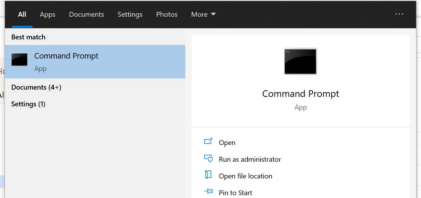
Task: Expand the Documents (4+) results group
Action: tap(36, 87)
